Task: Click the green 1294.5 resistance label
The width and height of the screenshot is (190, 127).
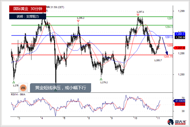Action: click(x=169, y=27)
